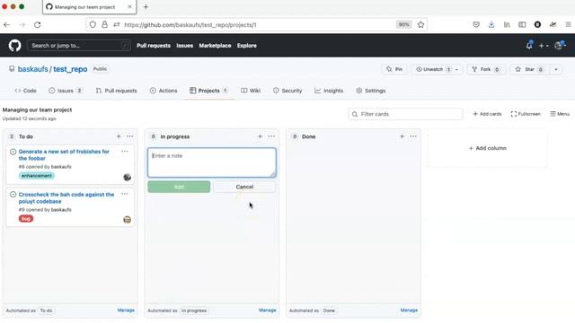Image resolution: width=575 pixels, height=323 pixels.
Task: Manage automation for Done column
Action: [409, 310]
